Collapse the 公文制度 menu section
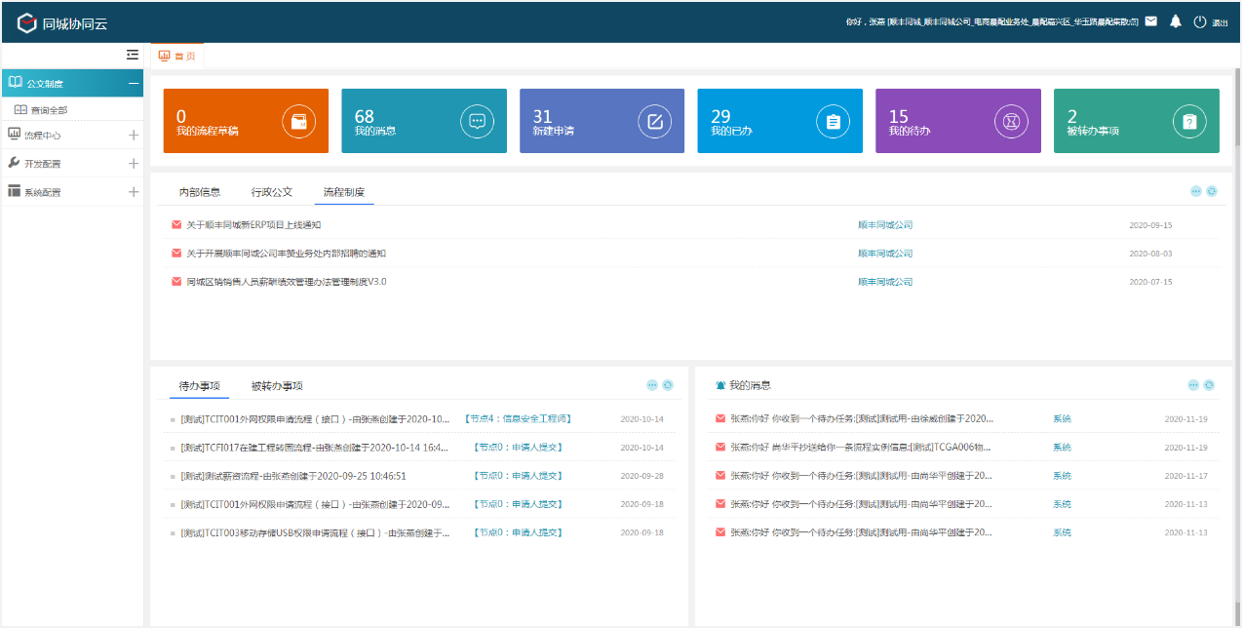This screenshot has width=1243, height=628. click(134, 84)
